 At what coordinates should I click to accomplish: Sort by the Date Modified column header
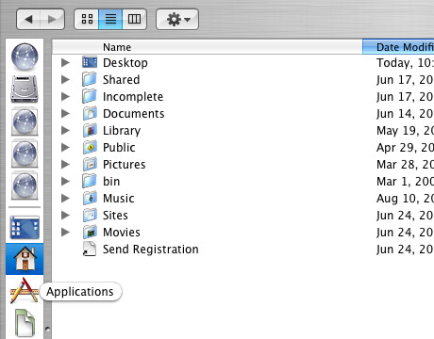[x=398, y=47]
